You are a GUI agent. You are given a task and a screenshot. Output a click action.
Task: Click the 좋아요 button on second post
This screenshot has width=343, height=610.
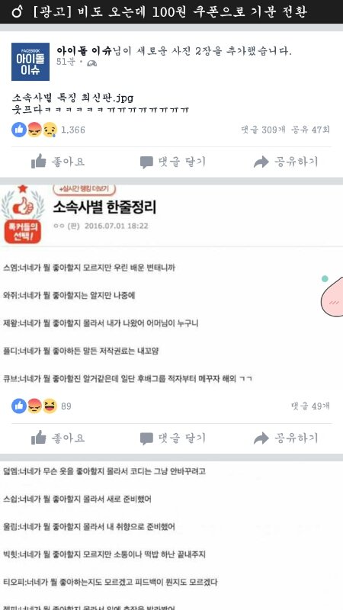coord(58,438)
